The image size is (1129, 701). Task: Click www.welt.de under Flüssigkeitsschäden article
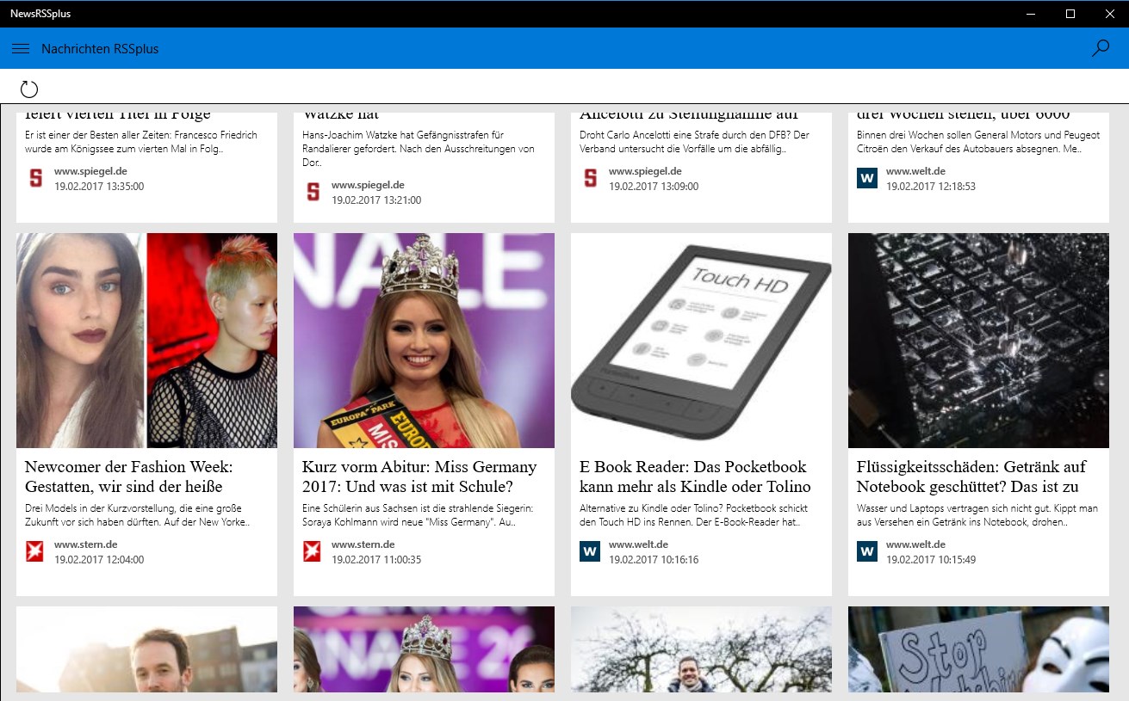pos(915,544)
